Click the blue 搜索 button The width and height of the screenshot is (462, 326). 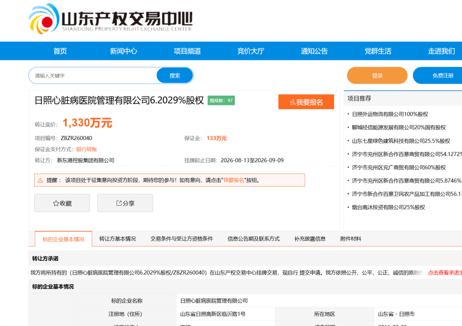click(175, 76)
